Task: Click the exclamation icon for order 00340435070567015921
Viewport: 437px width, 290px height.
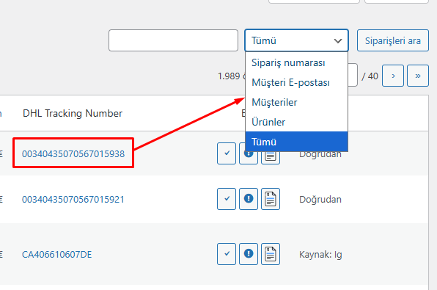Action: pyautogui.click(x=249, y=199)
